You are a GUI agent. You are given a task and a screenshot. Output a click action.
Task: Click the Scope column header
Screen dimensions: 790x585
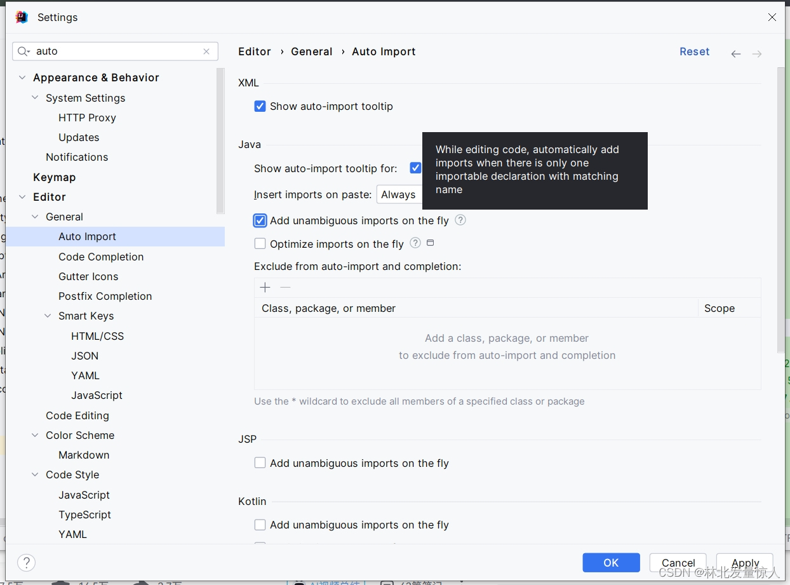[730, 308]
